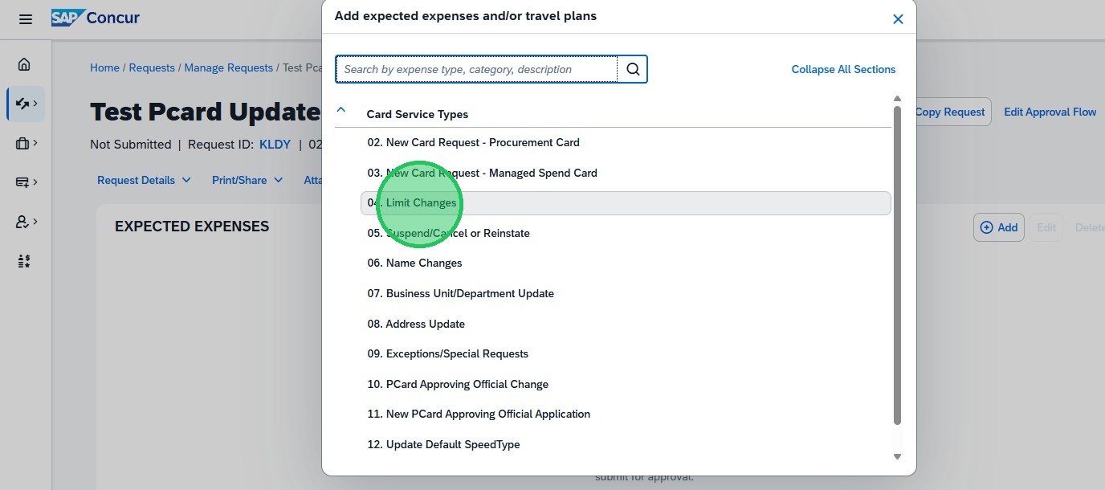Click in the expense type search field
The image size is (1105, 490).
click(x=476, y=69)
